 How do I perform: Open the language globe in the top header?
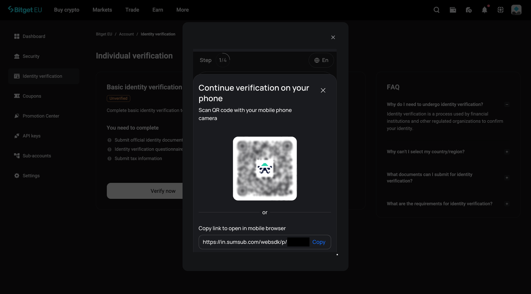pyautogui.click(x=501, y=10)
